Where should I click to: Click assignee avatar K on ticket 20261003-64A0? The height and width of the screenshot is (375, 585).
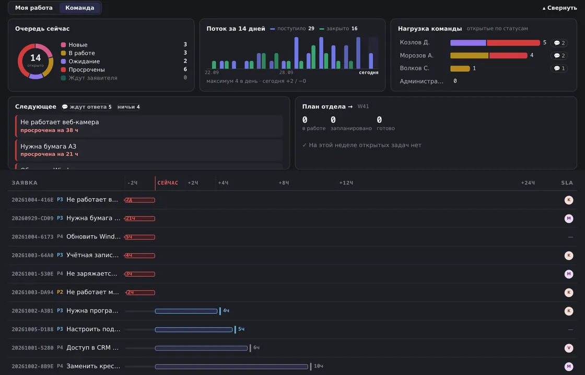[x=569, y=256]
